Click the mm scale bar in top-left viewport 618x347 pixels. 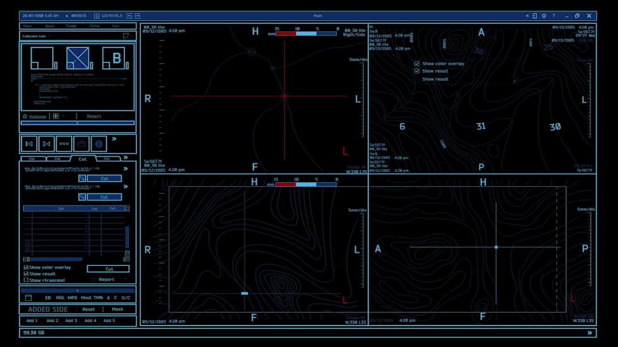(x=306, y=33)
